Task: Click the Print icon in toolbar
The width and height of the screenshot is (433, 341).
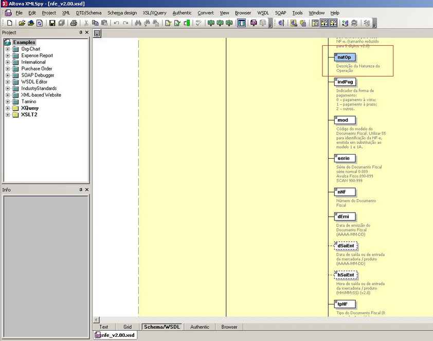Action: [74, 23]
